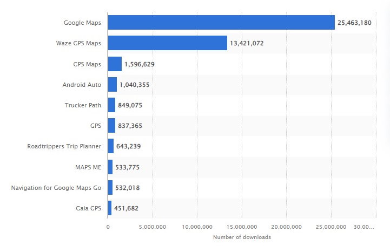390x246 pixels.
Task: Click the Trucker Path bar
Action: pos(111,105)
